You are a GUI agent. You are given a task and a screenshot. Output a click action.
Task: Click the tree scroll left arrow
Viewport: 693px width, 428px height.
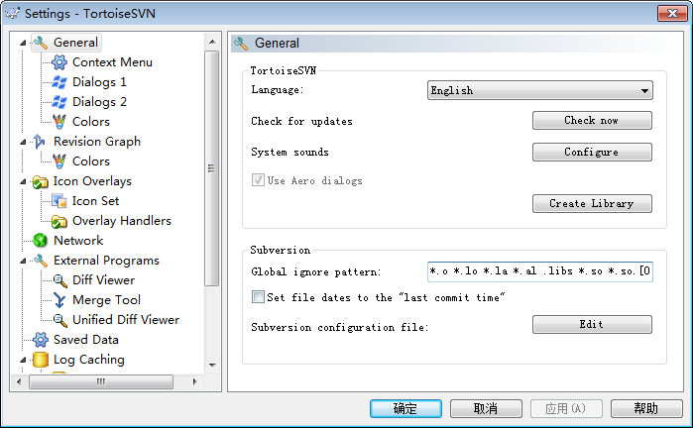[x=19, y=381]
